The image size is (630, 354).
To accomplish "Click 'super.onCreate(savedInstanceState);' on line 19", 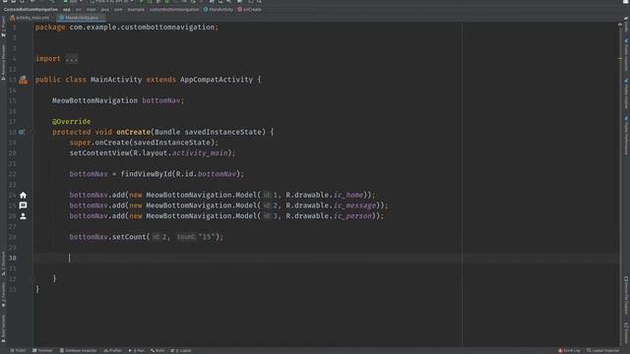I will pyautogui.click(x=144, y=143).
